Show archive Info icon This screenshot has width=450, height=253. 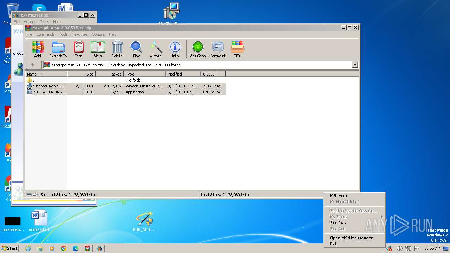pyautogui.click(x=175, y=49)
